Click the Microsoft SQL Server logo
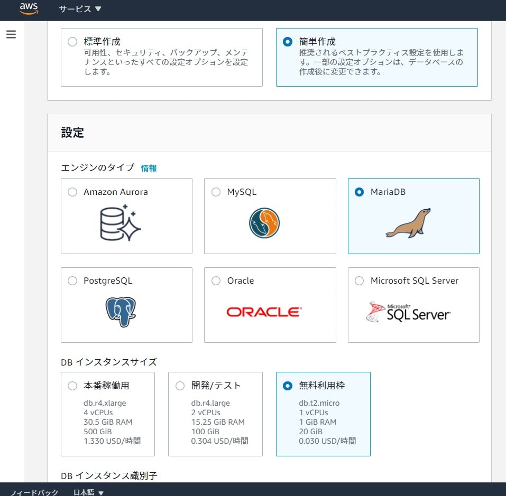The height and width of the screenshot is (496, 506). (x=408, y=312)
